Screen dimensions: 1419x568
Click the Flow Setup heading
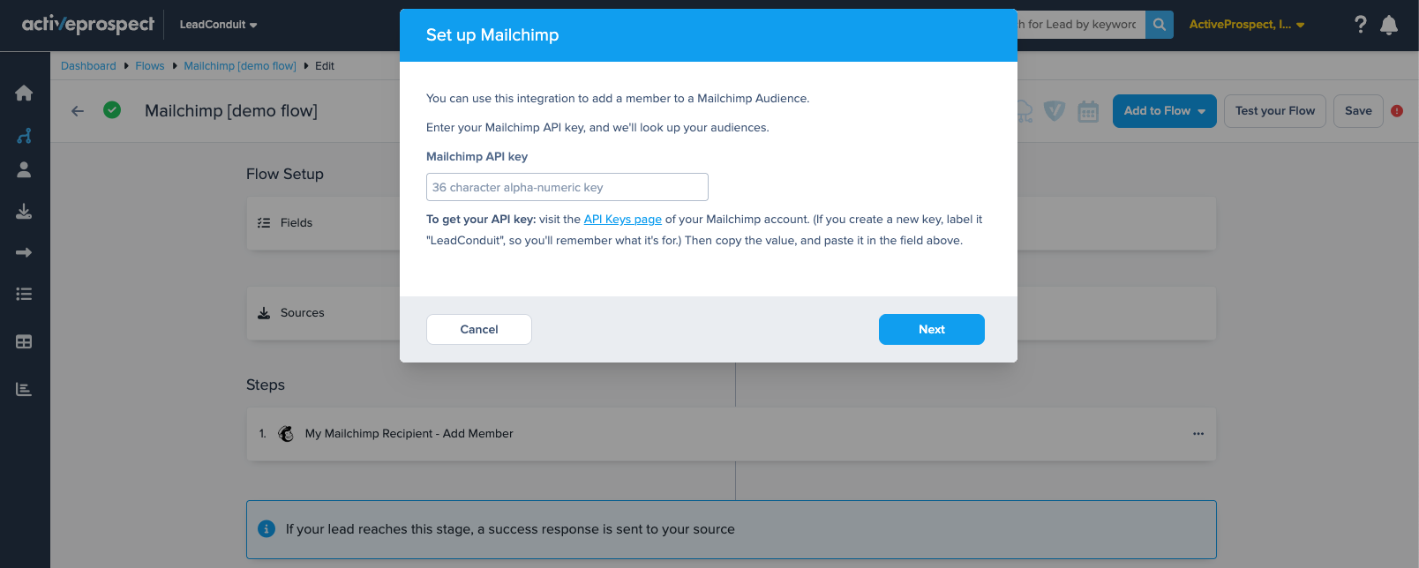point(285,174)
